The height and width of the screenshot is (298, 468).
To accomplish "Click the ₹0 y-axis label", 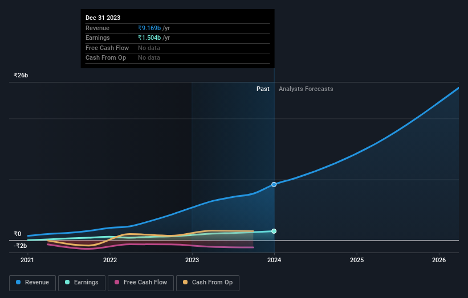I will tap(18, 234).
